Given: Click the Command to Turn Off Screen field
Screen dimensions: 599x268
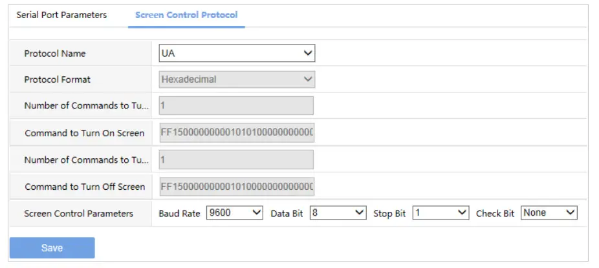Looking at the screenshot, I should [236, 187].
